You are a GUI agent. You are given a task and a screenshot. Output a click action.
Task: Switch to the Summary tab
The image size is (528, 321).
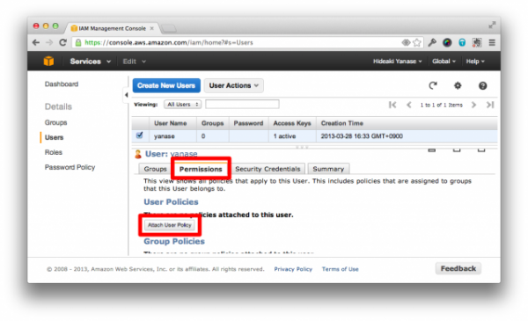[x=328, y=169]
